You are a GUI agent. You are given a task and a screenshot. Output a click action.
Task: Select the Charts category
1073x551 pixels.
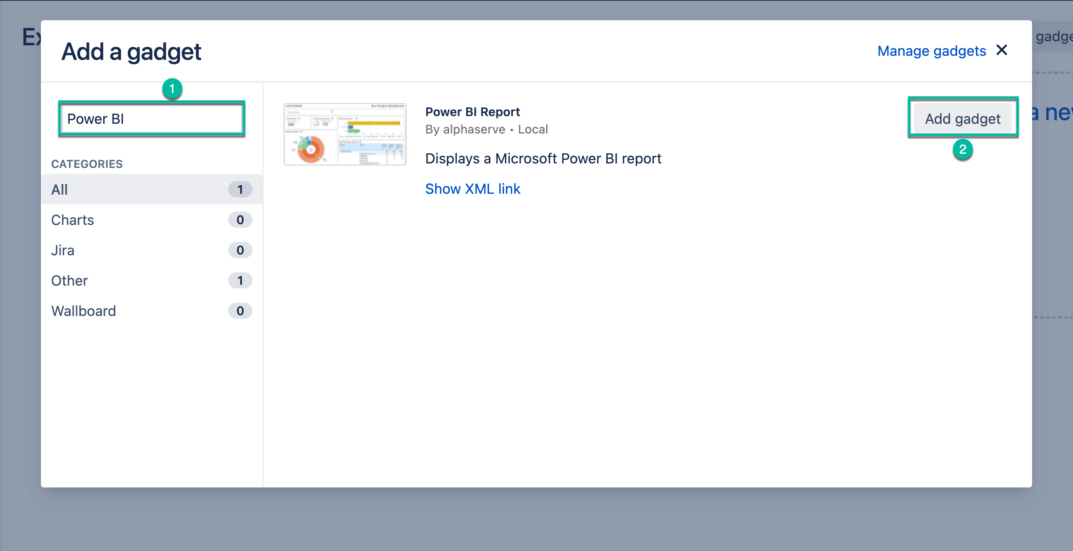tap(72, 220)
